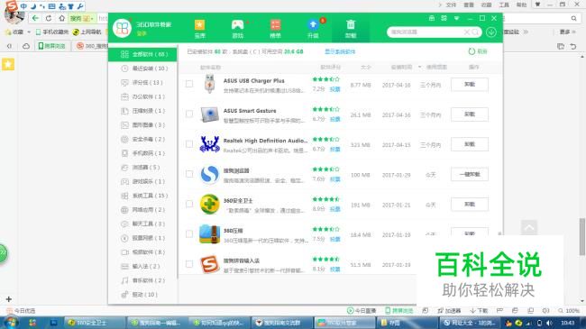586x329 pixels.
Task: Check the Realtek High Definition Audio checkbox
Action: (x=189, y=144)
